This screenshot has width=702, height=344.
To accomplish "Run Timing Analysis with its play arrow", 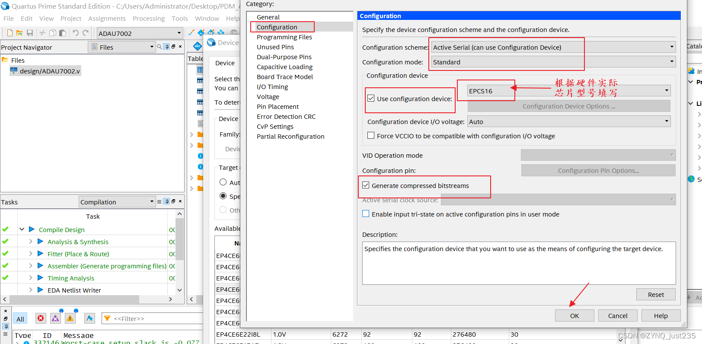I will pyautogui.click(x=40, y=278).
